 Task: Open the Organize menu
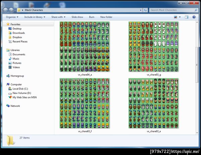click(x=12, y=17)
